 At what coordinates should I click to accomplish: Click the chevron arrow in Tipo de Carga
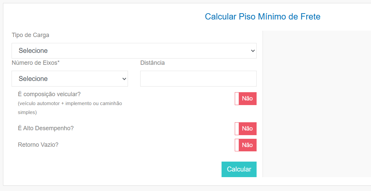pos(253,51)
